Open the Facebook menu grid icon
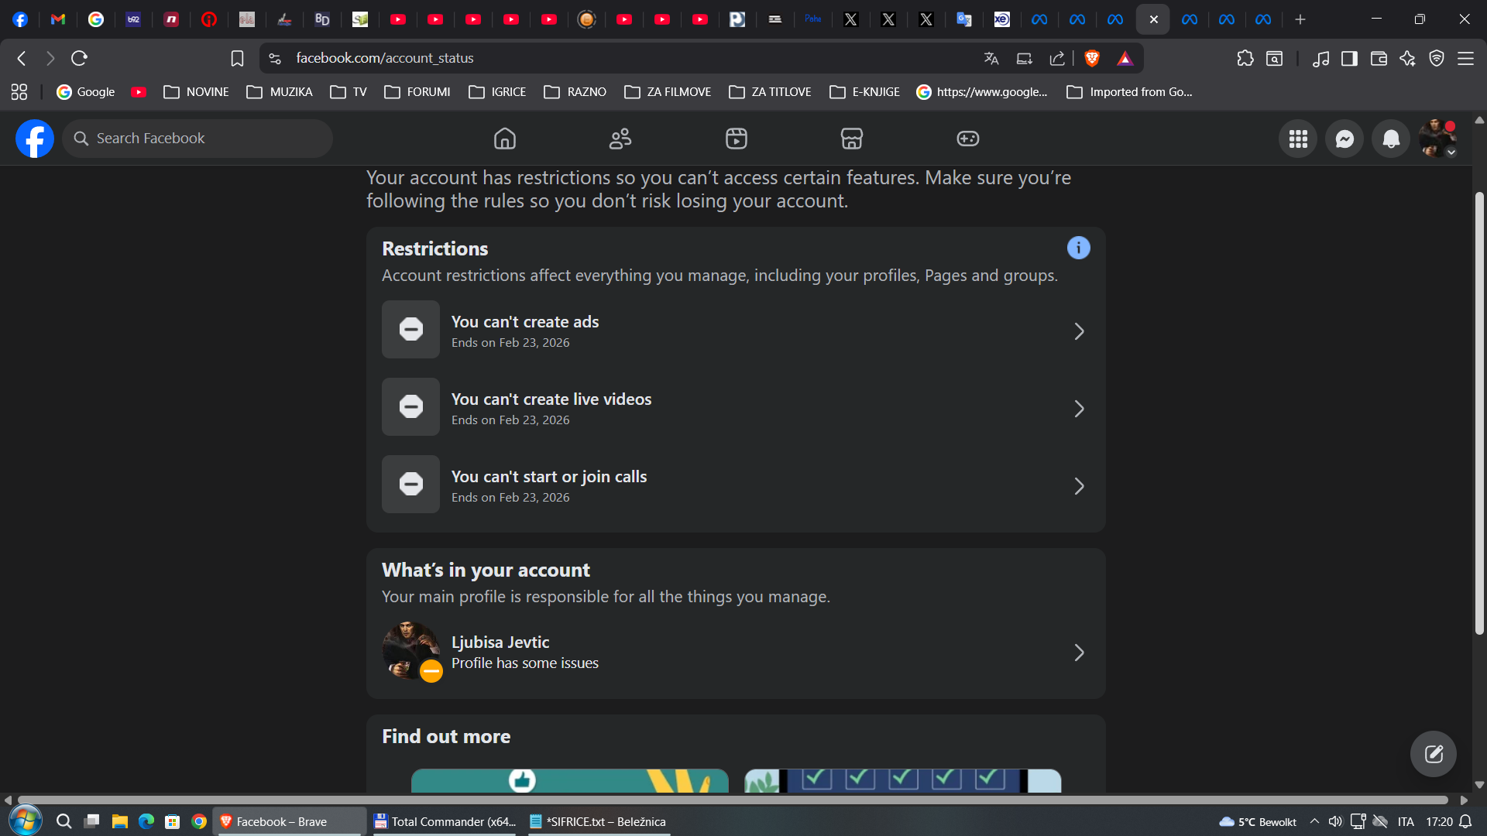Image resolution: width=1487 pixels, height=836 pixels. click(x=1297, y=139)
